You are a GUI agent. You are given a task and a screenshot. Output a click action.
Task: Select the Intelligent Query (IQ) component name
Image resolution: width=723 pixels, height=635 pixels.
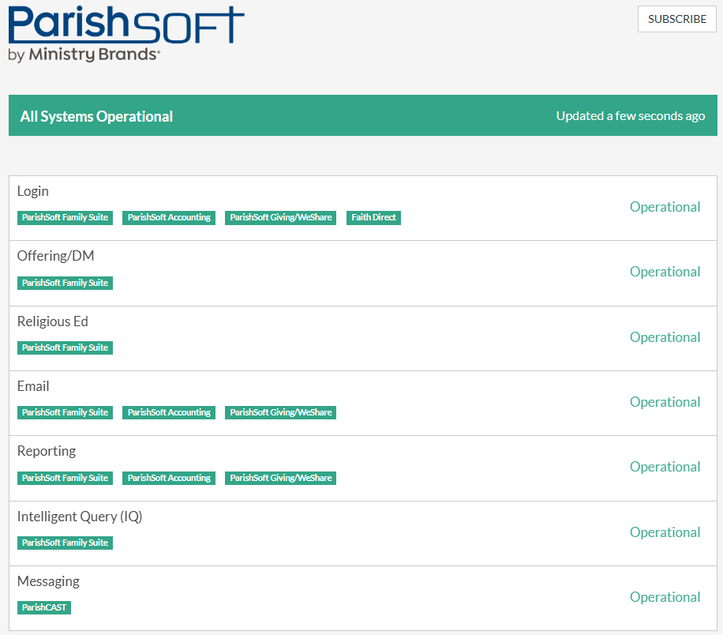(80, 517)
